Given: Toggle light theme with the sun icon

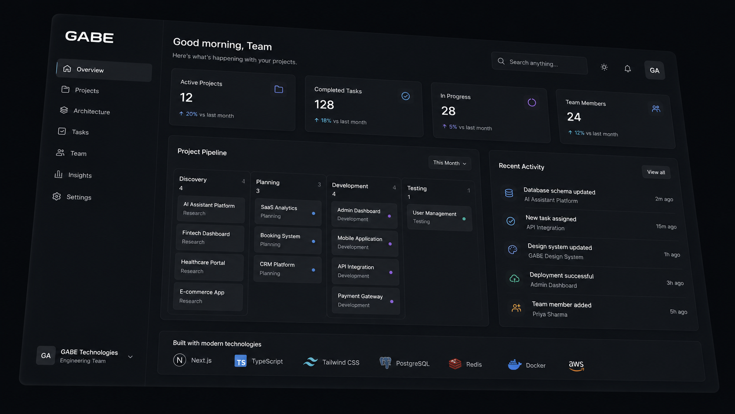Looking at the screenshot, I should point(604,67).
